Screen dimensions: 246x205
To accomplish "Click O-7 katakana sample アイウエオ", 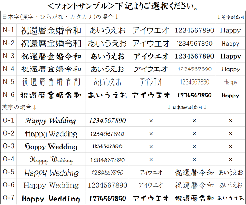I will (151, 198).
